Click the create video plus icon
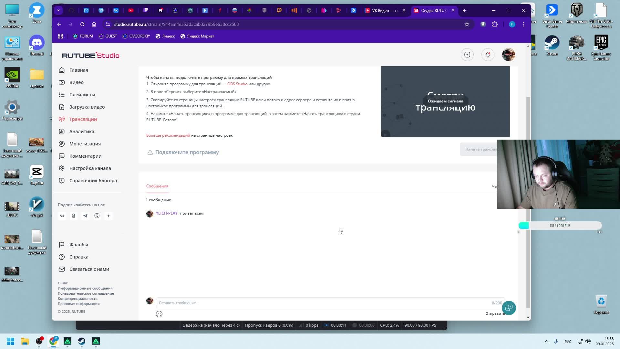This screenshot has width=620, height=349. click(467, 55)
